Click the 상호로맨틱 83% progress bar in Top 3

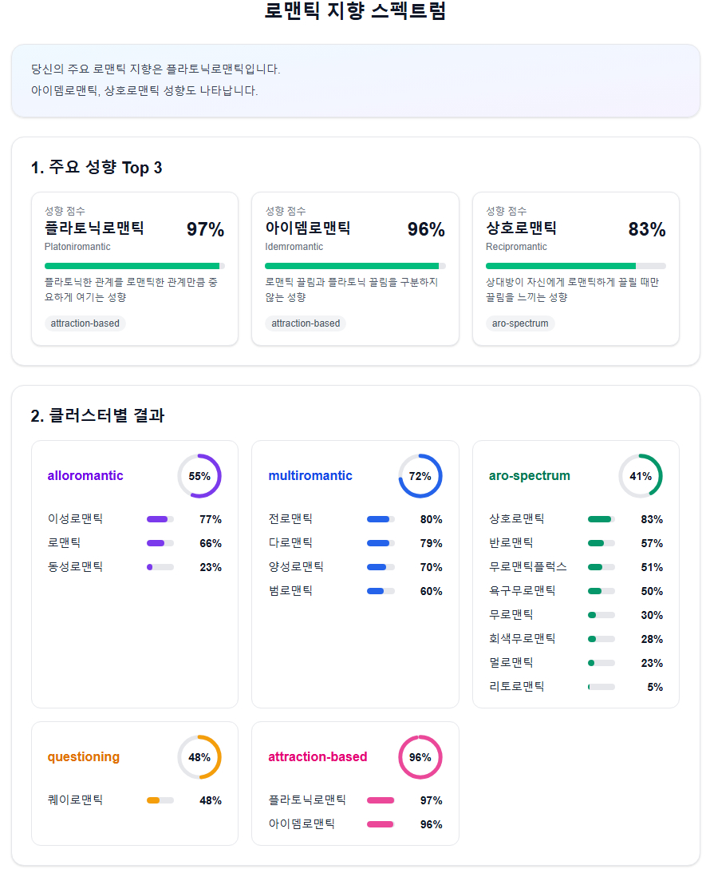(575, 266)
